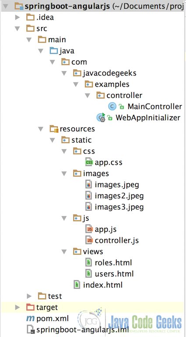
Task: Expand the target folder
Action: 18,307
